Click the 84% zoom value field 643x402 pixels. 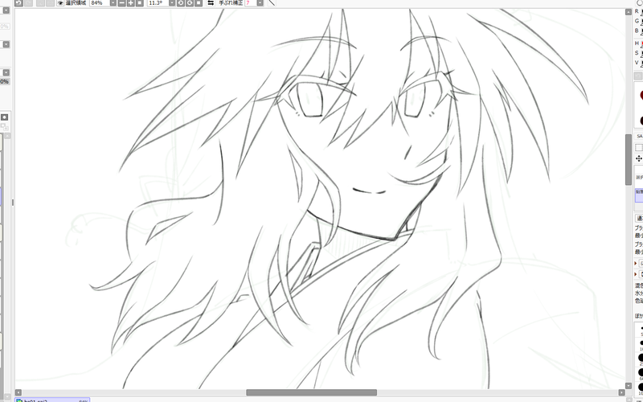click(x=99, y=2)
